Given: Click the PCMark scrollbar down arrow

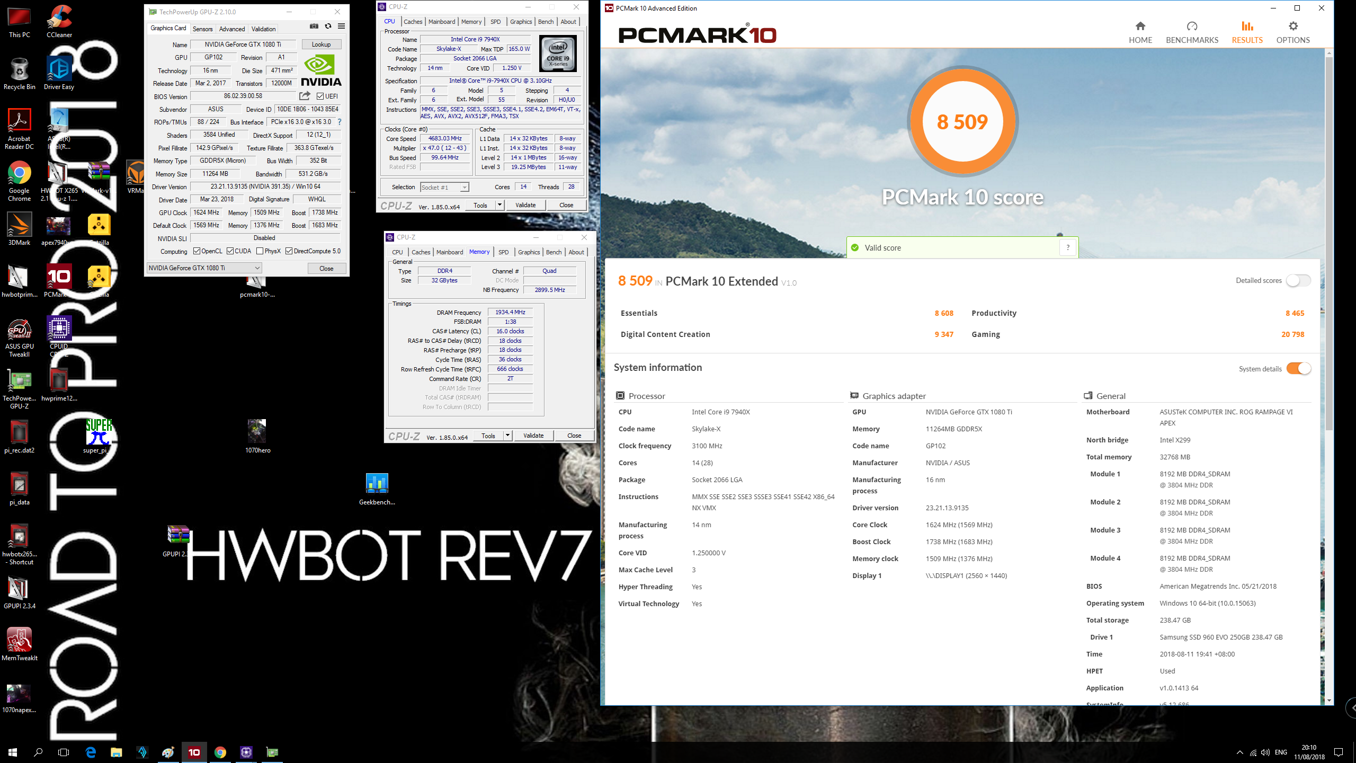Looking at the screenshot, I should (x=1328, y=700).
